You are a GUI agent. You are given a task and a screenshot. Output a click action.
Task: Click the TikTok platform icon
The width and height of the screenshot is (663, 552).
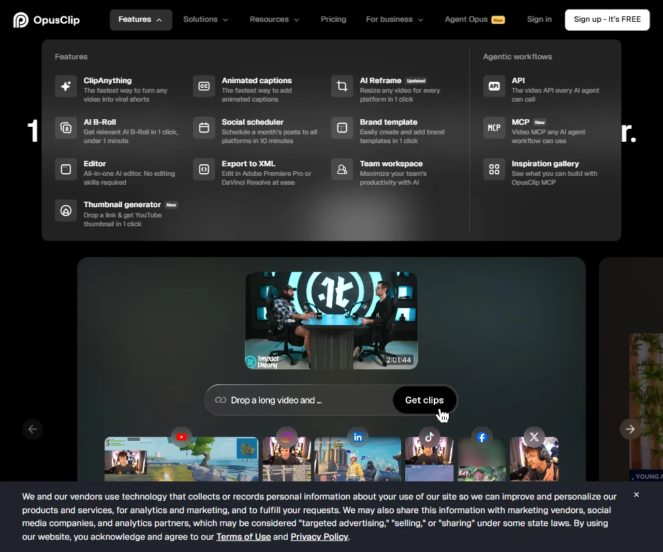[x=429, y=437]
